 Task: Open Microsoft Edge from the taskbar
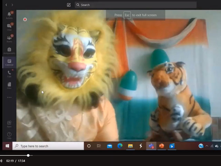click(120, 146)
